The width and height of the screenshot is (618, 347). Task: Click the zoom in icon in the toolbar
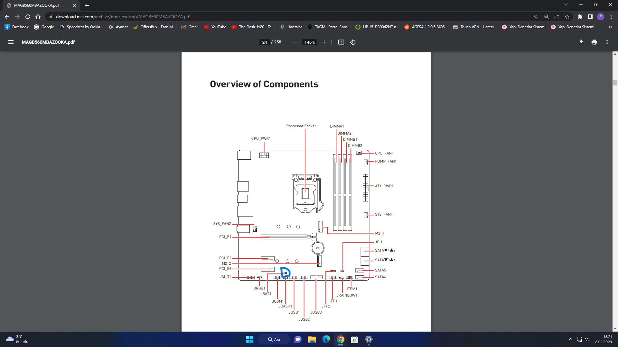323,42
